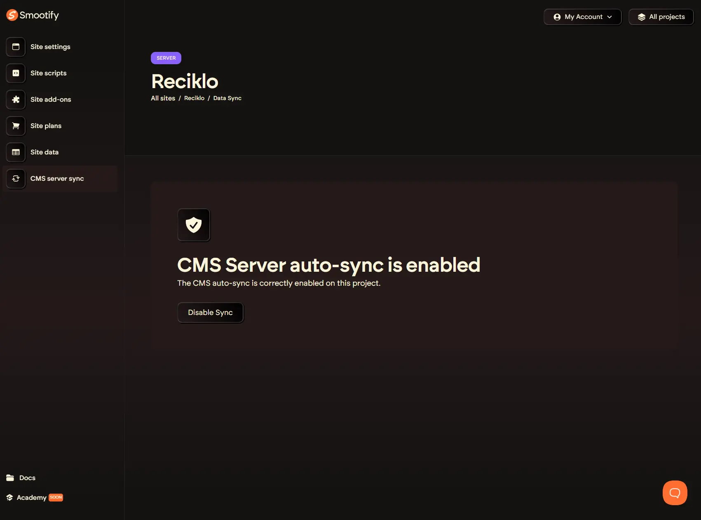The height and width of the screenshot is (520, 701).
Task: Click the shield check icon on the sync card
Action: pos(194,225)
